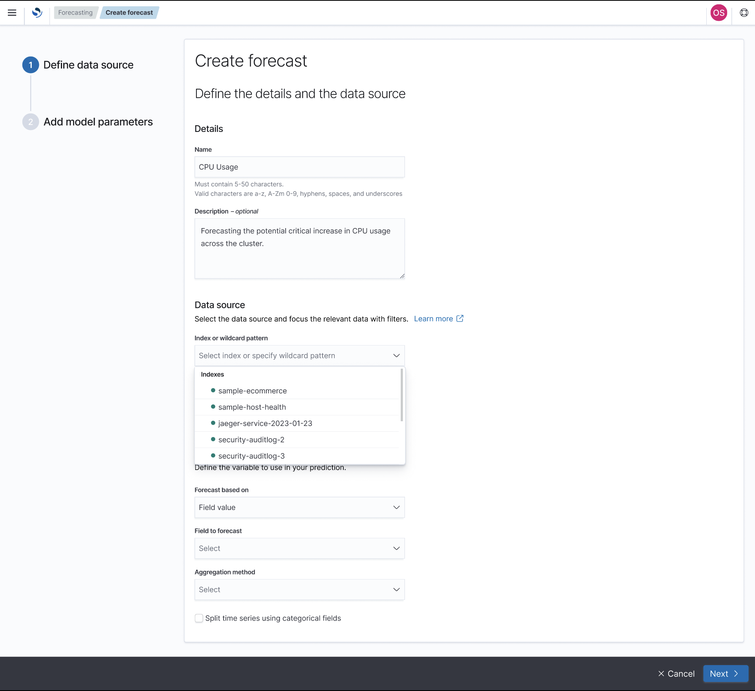Click step 2 Add model parameters indicator
This screenshot has height=691, width=755.
pos(30,122)
